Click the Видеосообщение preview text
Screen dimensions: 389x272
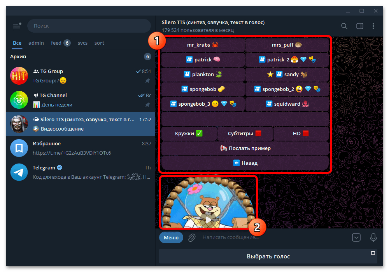[x=62, y=129]
